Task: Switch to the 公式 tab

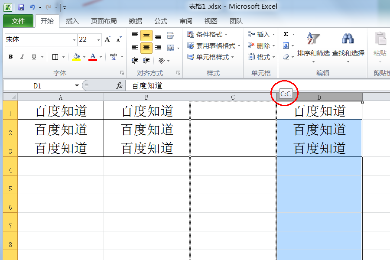Action: click(x=161, y=21)
